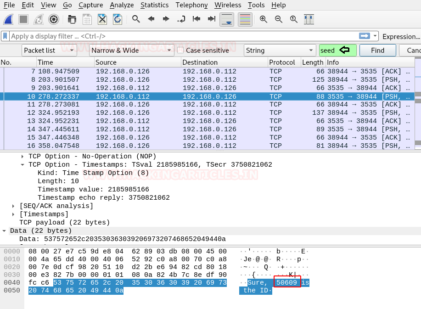
Task: Go to the previous packet arrow
Action: pyautogui.click(x=151, y=19)
